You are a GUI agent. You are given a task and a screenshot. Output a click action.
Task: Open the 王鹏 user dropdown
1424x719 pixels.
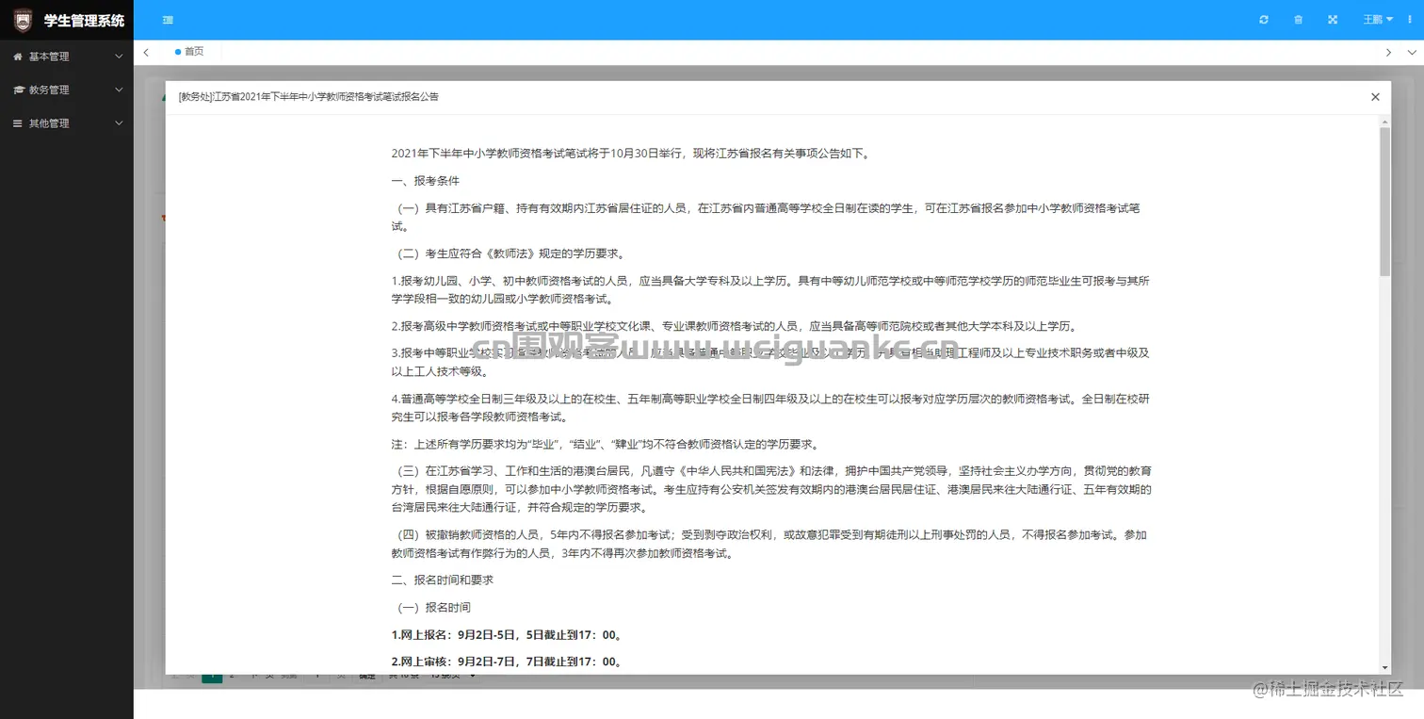click(x=1379, y=20)
